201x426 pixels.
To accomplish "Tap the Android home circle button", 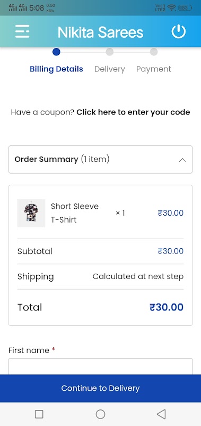I will click(100, 414).
